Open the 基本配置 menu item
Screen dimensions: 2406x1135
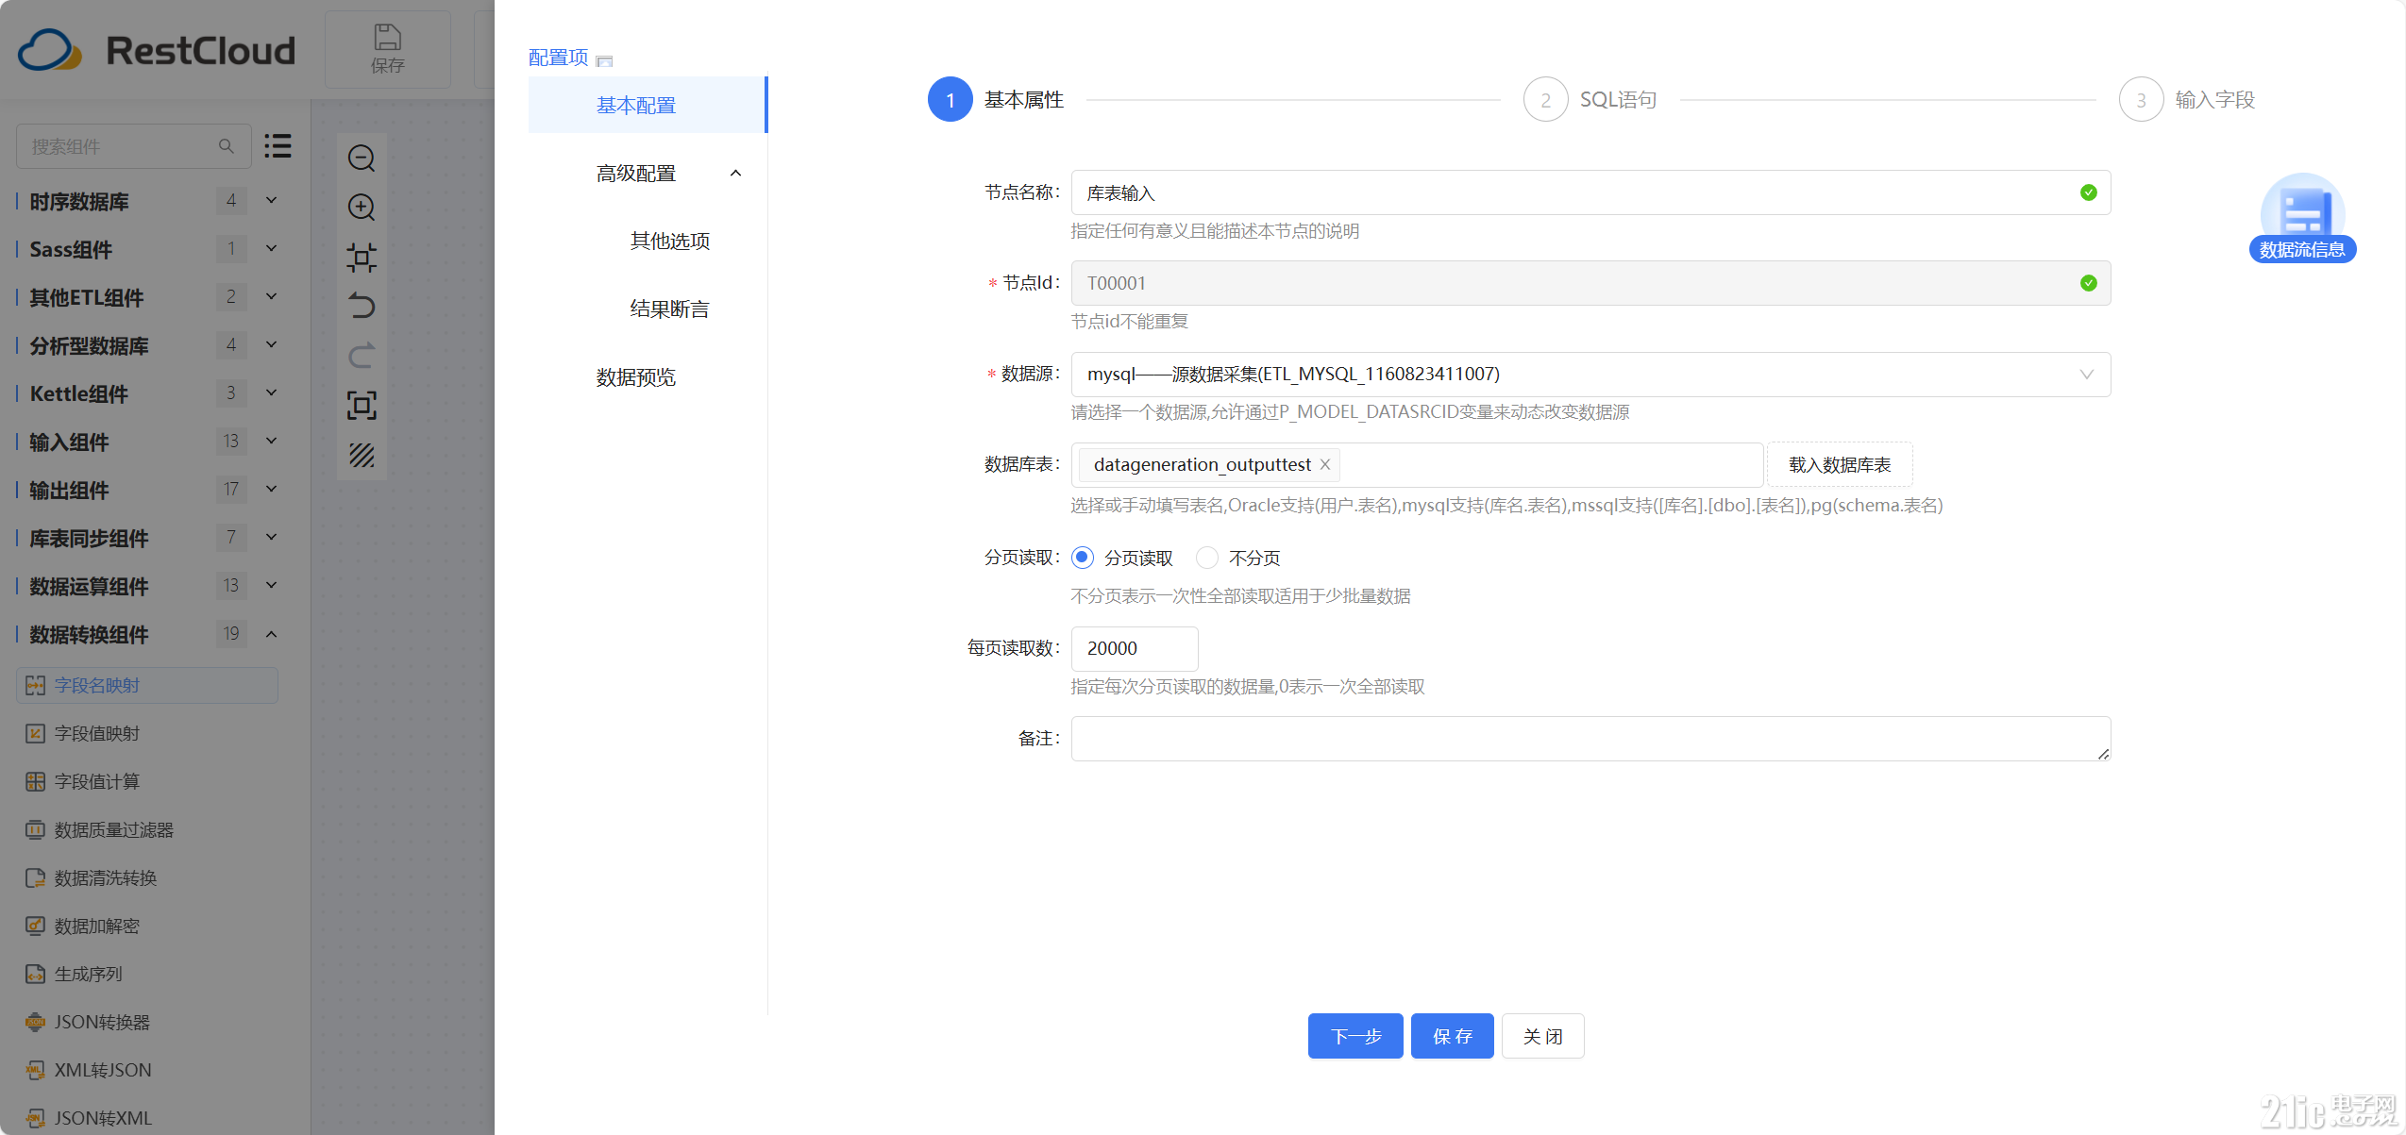648,105
